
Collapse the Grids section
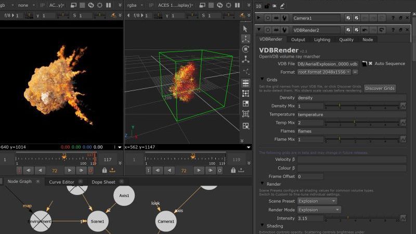pos(262,79)
